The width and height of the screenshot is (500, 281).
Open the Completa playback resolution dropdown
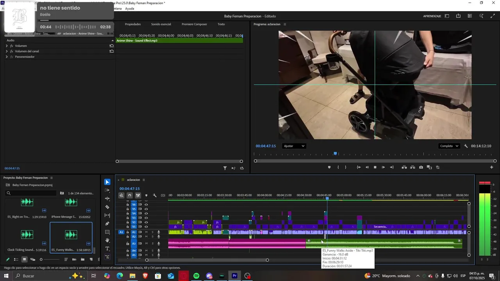click(x=449, y=146)
